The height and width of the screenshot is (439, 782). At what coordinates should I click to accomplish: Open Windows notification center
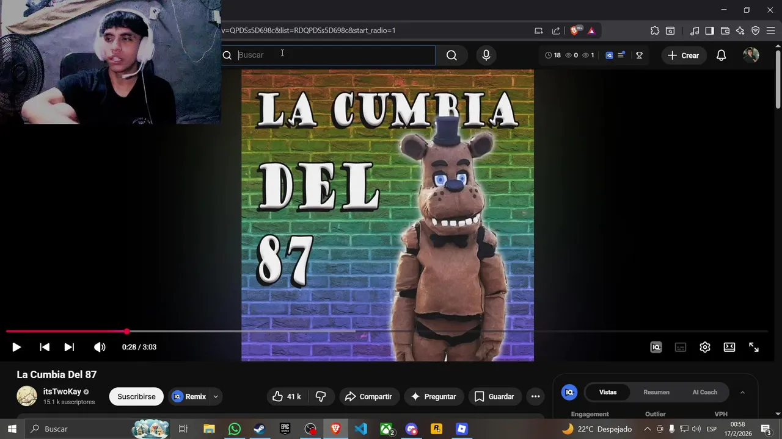point(766,429)
